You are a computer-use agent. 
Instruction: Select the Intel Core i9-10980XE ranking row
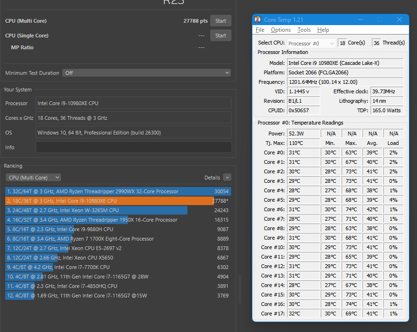[x=118, y=201]
